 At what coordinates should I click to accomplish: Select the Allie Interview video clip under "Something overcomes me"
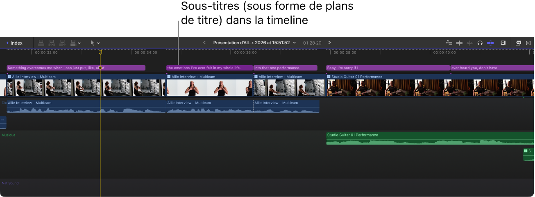pyautogui.click(x=86, y=85)
